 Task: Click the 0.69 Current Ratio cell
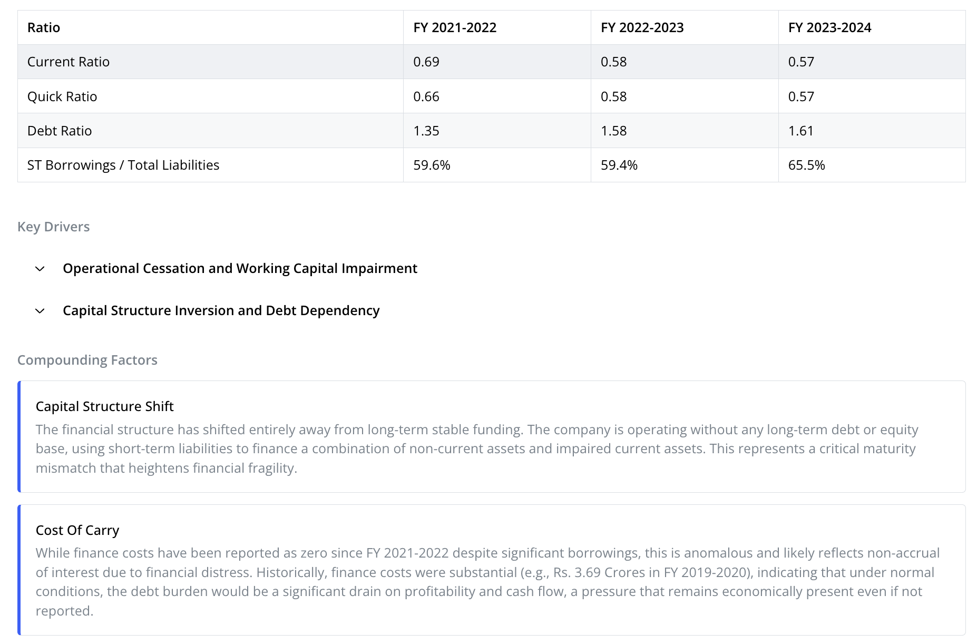click(497, 62)
